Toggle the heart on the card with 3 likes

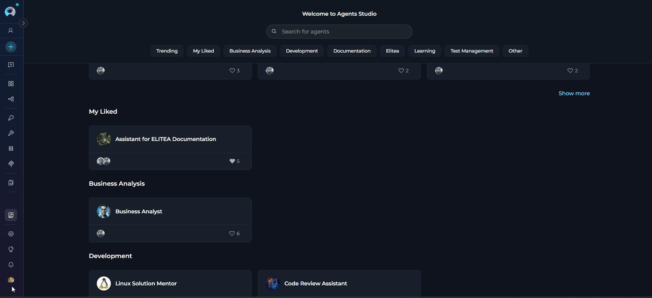pyautogui.click(x=232, y=71)
